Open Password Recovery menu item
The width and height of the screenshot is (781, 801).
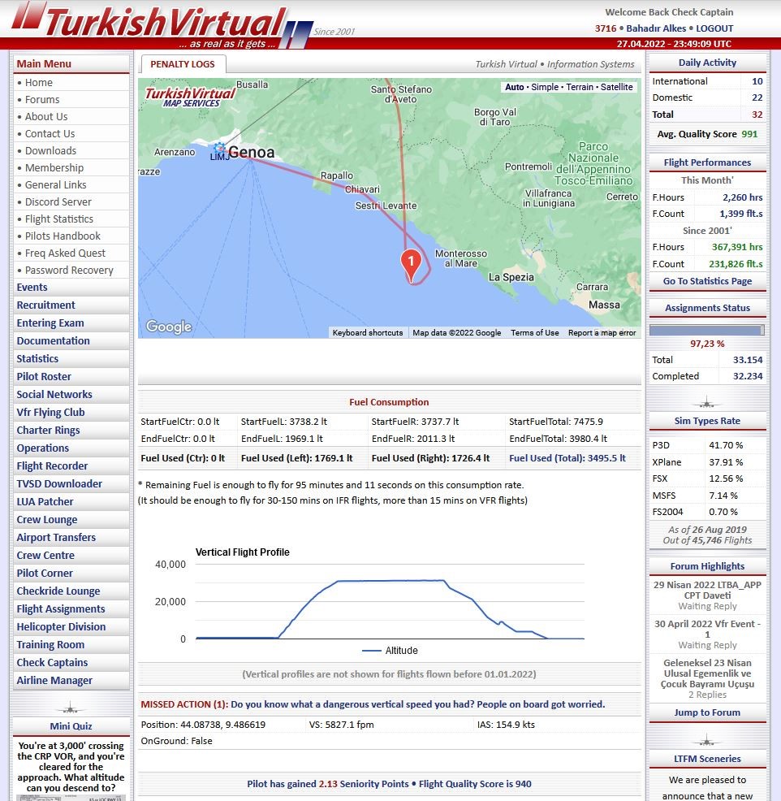coord(69,271)
